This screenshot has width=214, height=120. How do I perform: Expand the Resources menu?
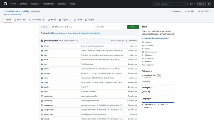pyautogui.click(x=36, y=4)
